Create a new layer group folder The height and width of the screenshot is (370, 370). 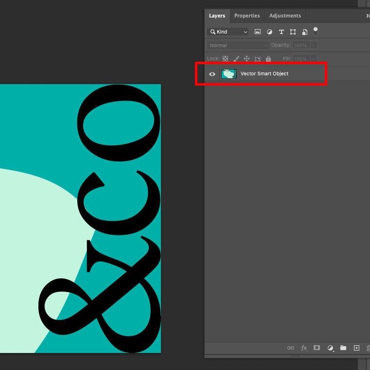pyautogui.click(x=343, y=348)
